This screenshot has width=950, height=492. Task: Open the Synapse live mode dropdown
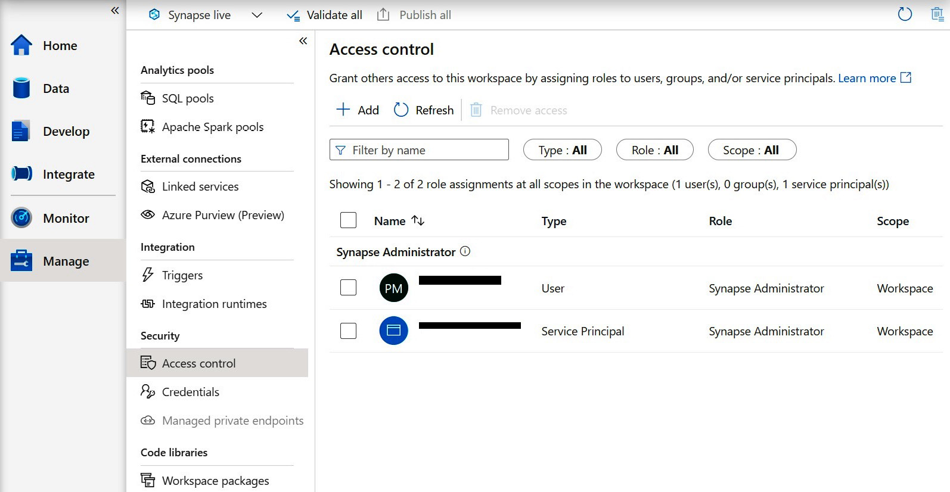(x=257, y=15)
